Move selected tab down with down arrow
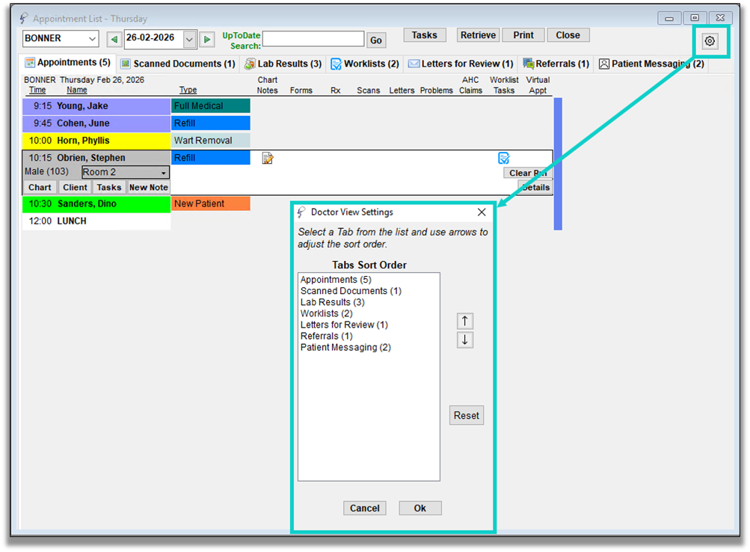Screen dimensions: 750x552 tap(465, 340)
